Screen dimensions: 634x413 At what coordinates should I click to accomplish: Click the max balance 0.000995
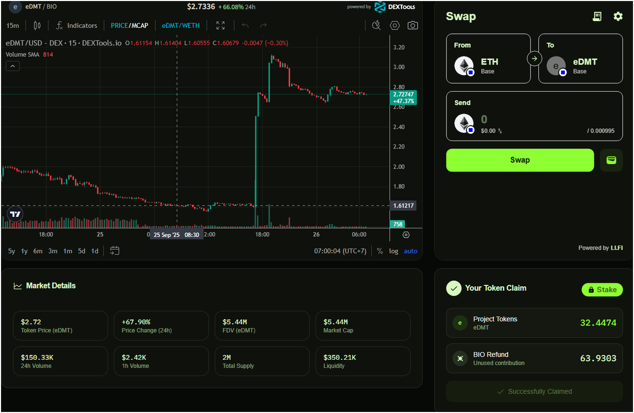click(x=601, y=131)
